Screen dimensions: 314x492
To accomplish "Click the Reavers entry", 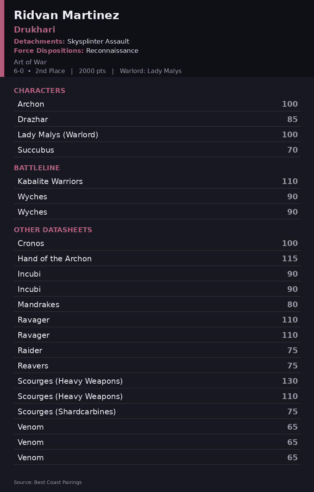I will 157,366.
